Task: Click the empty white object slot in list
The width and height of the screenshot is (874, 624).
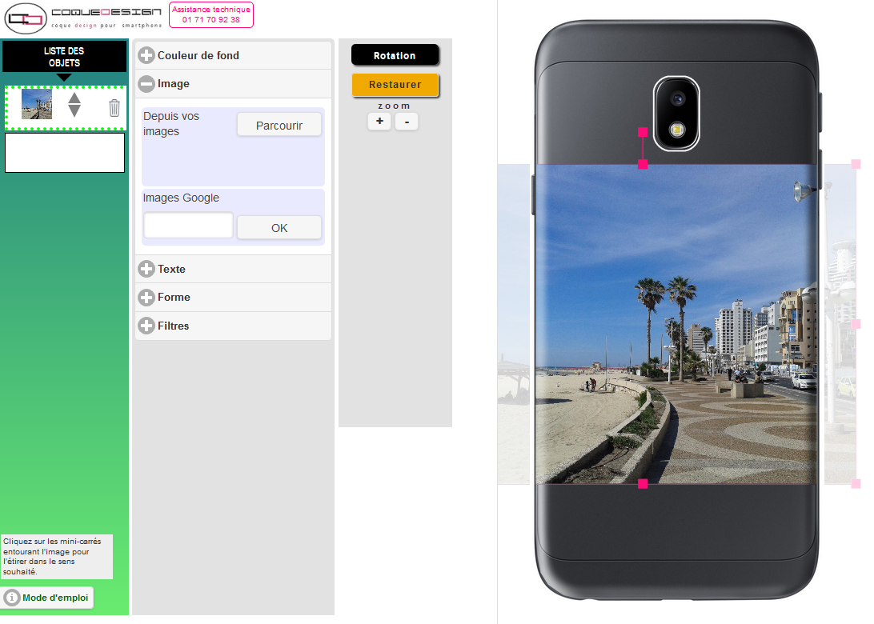Action: point(65,153)
